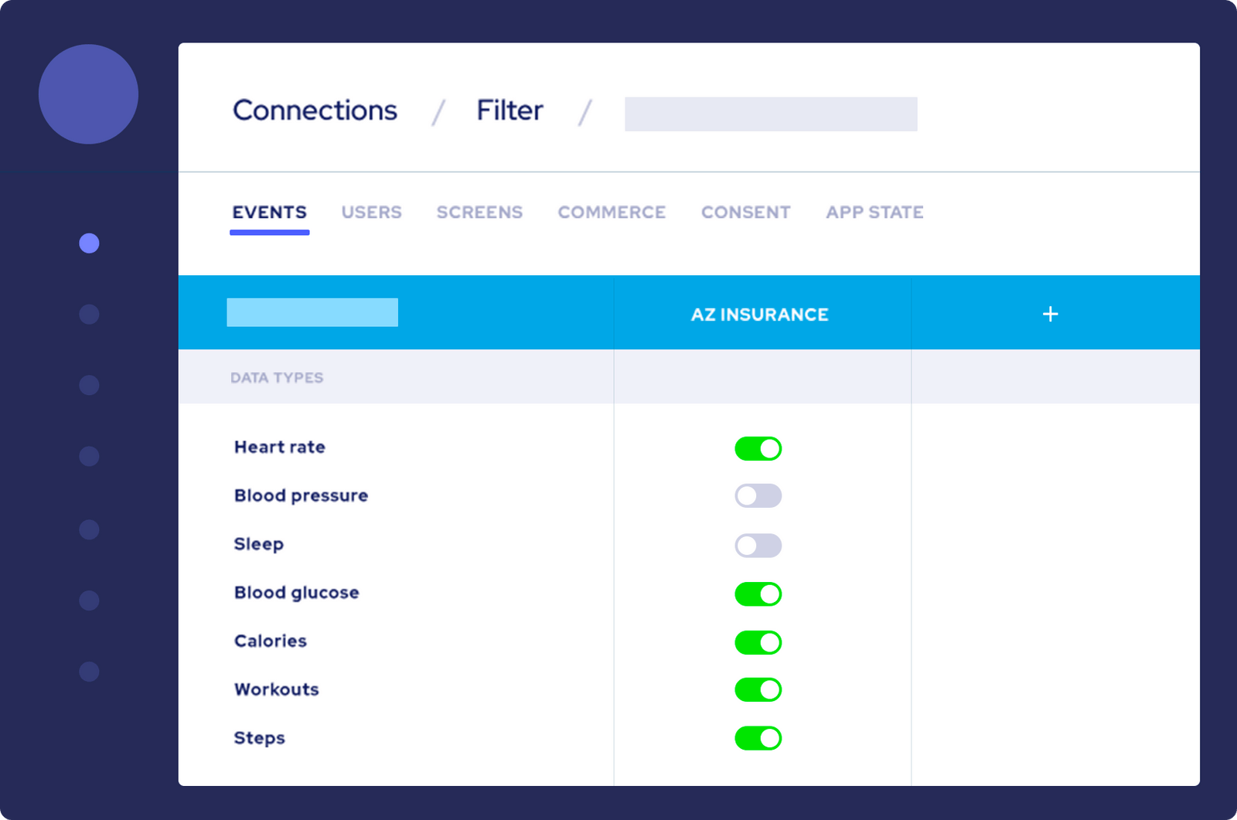1237x820 pixels.
Task: Open the Filter breadcrumb
Action: [509, 111]
